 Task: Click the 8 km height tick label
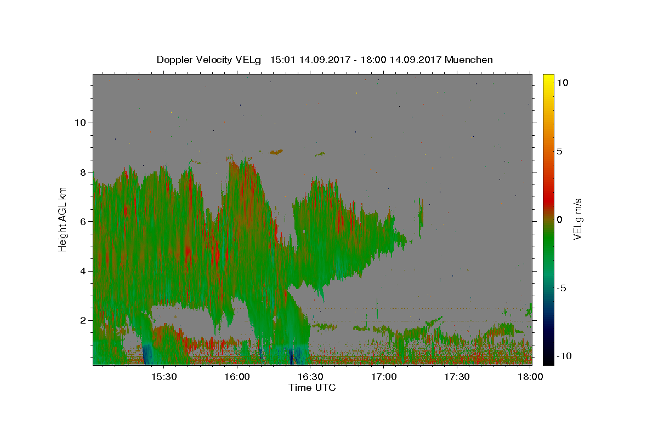click(82, 172)
